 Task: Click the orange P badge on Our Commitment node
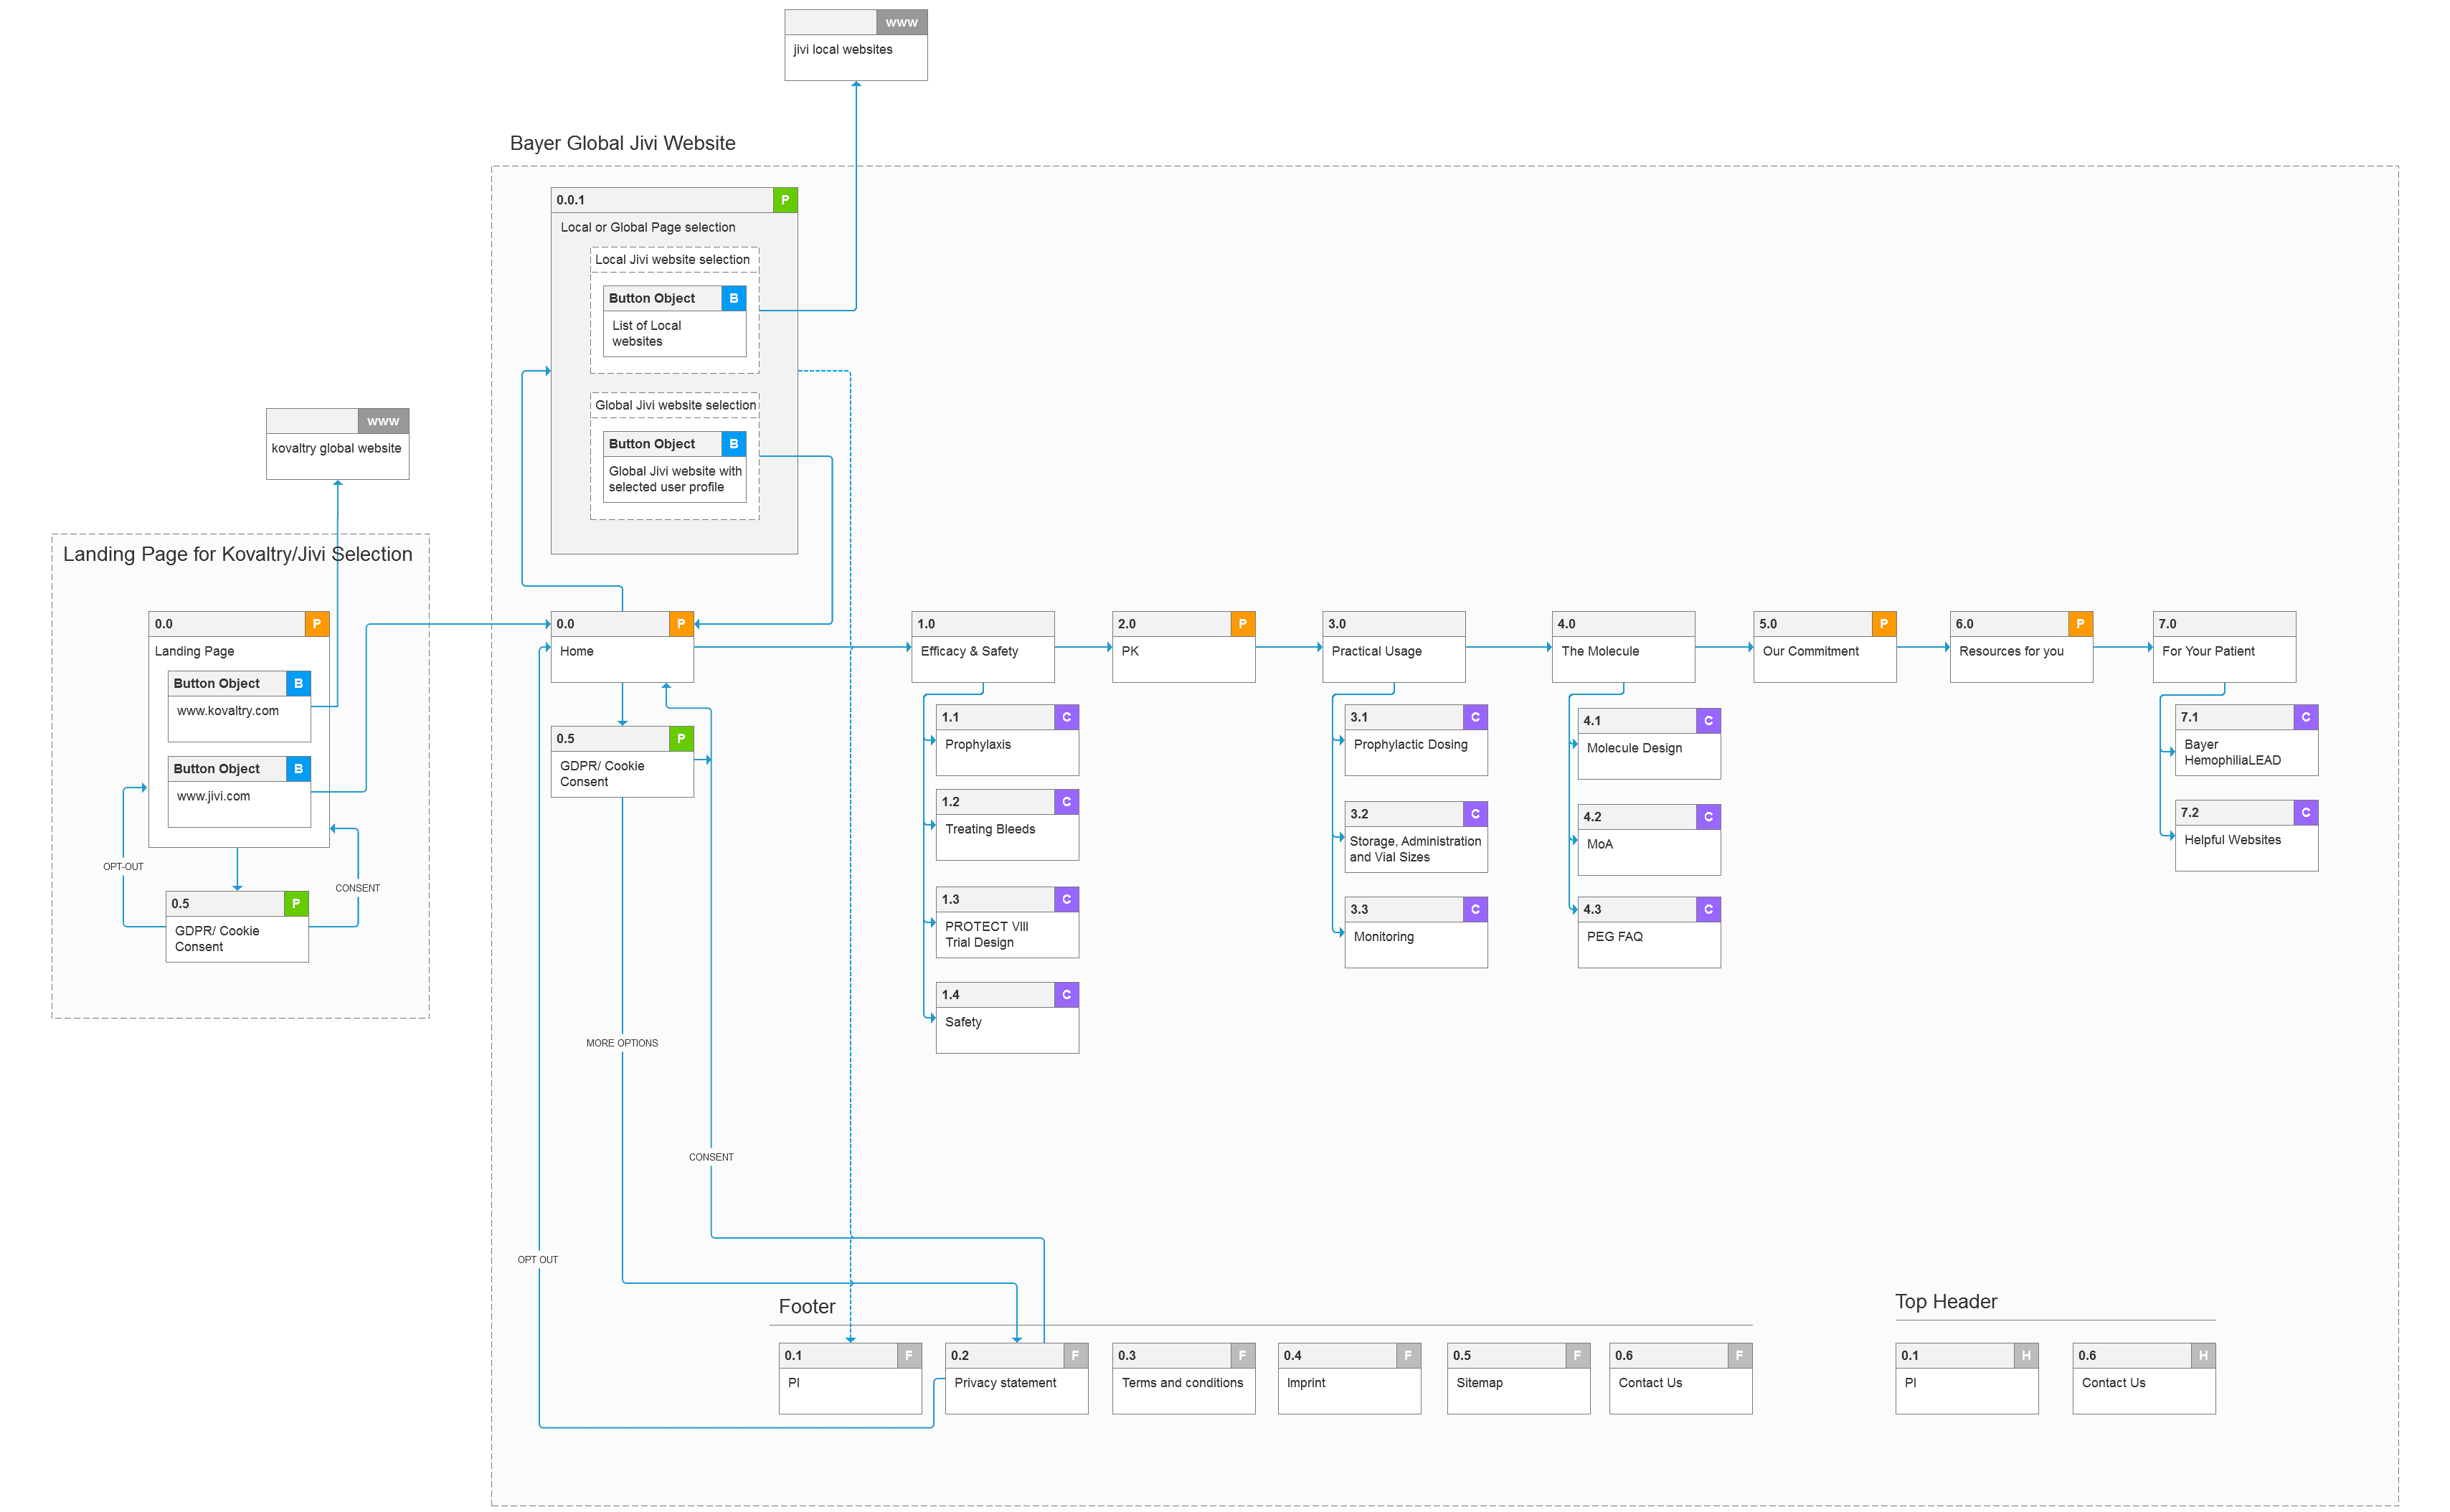tap(1883, 624)
